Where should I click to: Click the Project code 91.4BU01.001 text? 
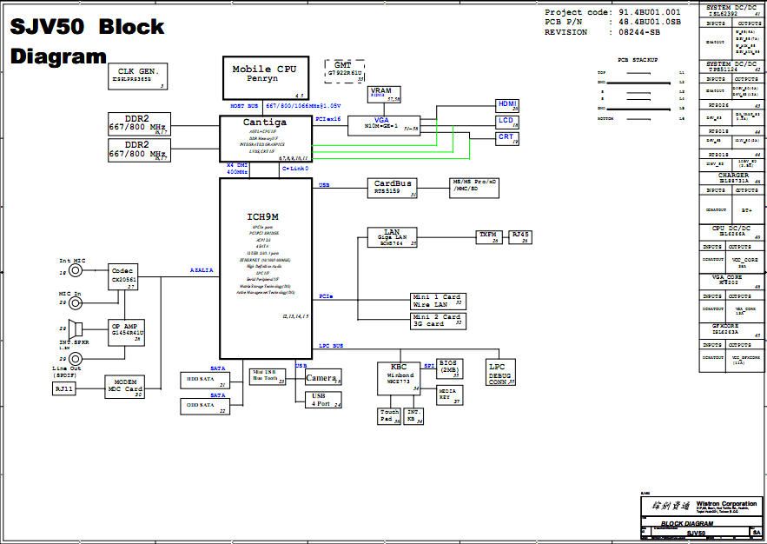coord(612,12)
